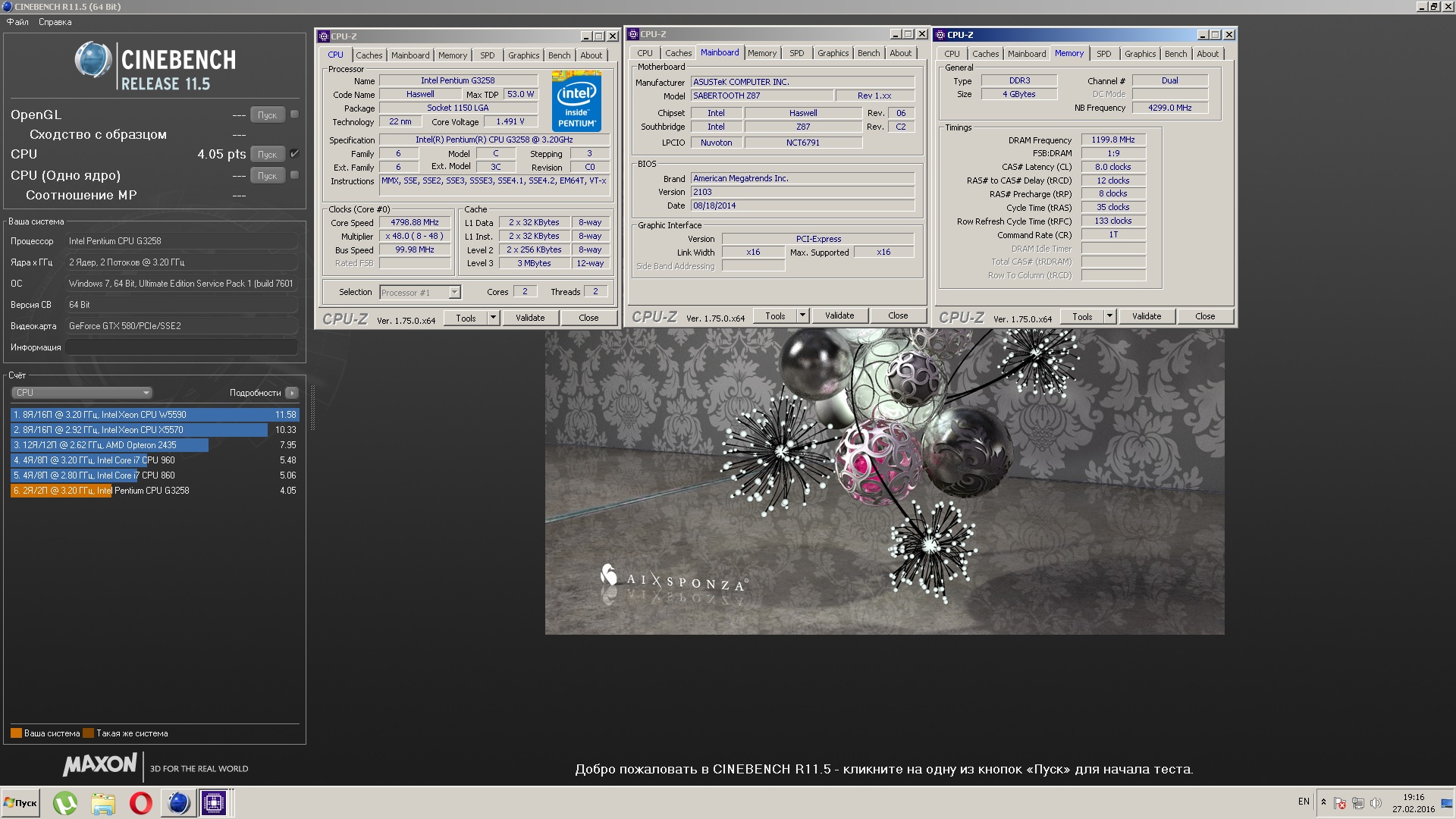Viewport: 1456px width, 819px height.
Task: Click the volume icon in system tray
Action: tap(1376, 803)
